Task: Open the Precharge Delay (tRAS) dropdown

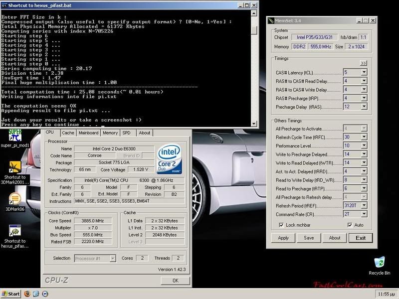Action: click(364, 107)
